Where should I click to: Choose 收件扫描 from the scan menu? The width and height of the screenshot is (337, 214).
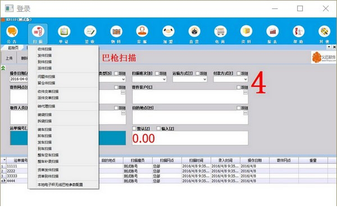(44, 49)
